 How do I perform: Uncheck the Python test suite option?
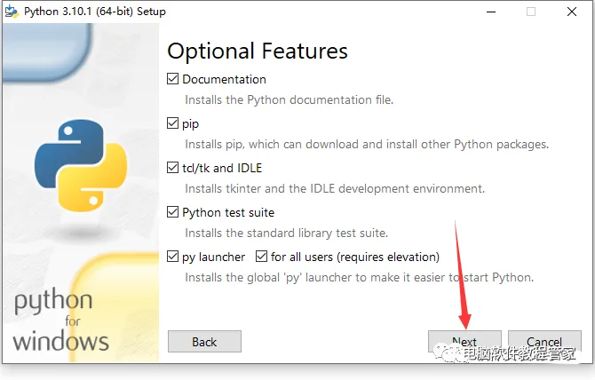click(x=173, y=212)
